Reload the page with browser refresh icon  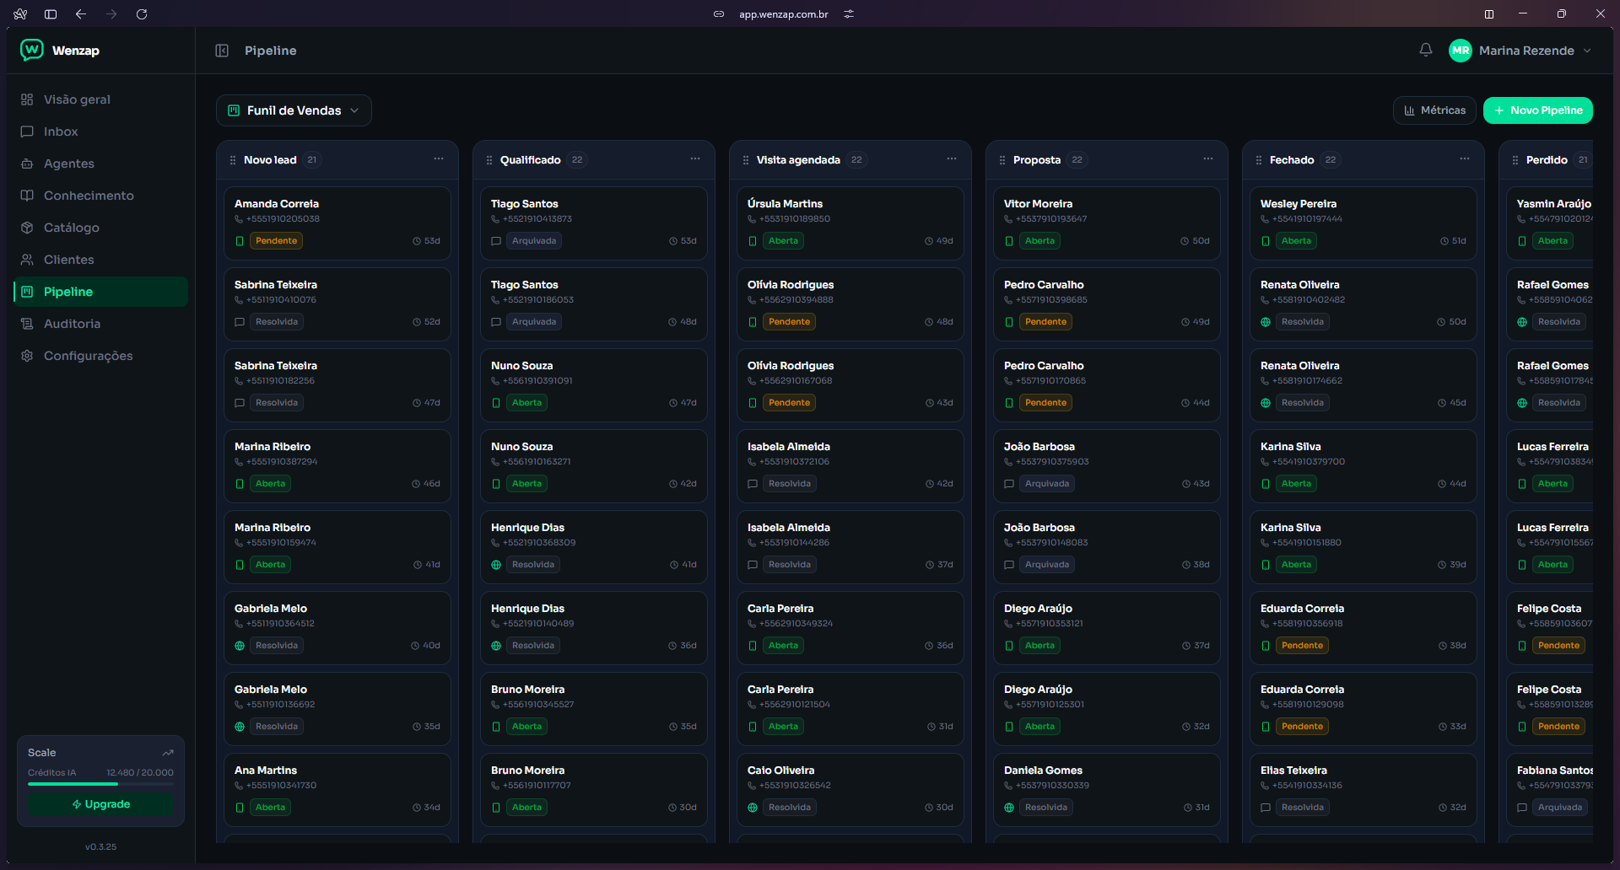[x=142, y=13]
